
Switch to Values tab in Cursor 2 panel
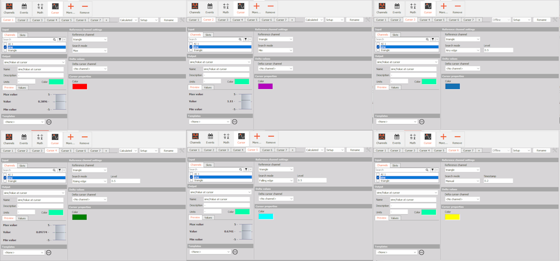pos(208,87)
